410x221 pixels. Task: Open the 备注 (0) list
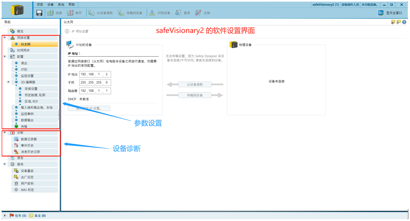coord(37,215)
